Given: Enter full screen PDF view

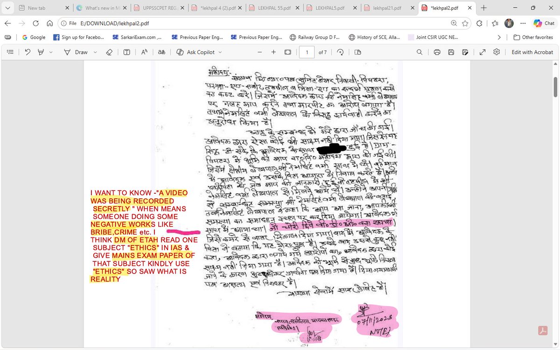Looking at the screenshot, I should (483, 52).
